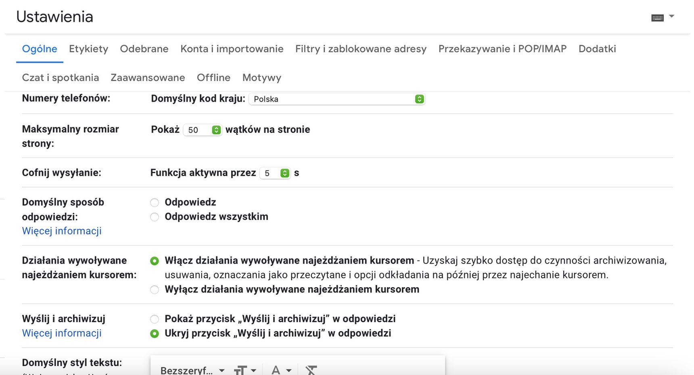Select Ukryj przycisk Wyślij i archiwizuj
The image size is (694, 375).
pyautogui.click(x=155, y=334)
